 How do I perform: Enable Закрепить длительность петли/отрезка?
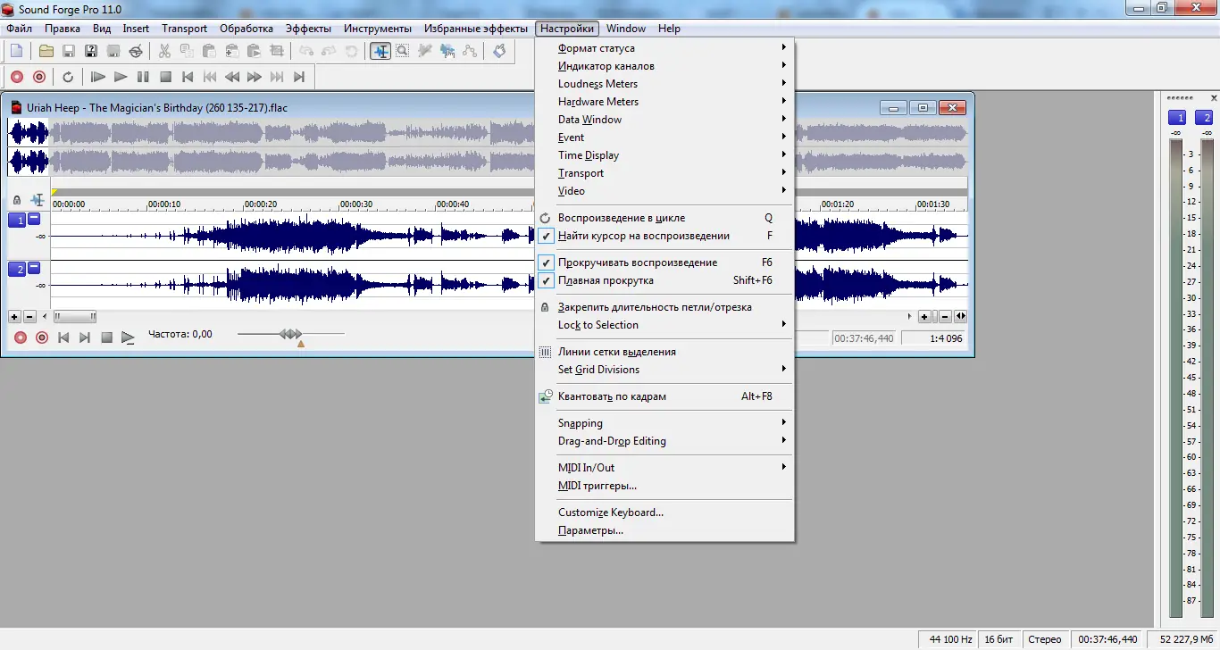(x=664, y=307)
